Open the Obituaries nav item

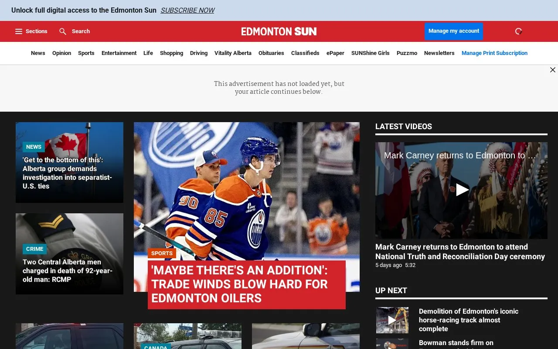click(271, 53)
